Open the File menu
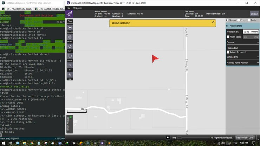The image size is (260, 146). tap(69, 8)
